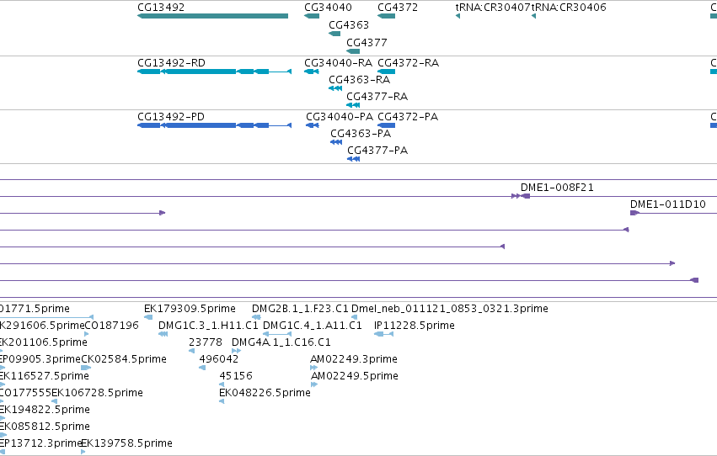
Task: Select tRNA:CR30406 feature label
Action: [x=569, y=8]
